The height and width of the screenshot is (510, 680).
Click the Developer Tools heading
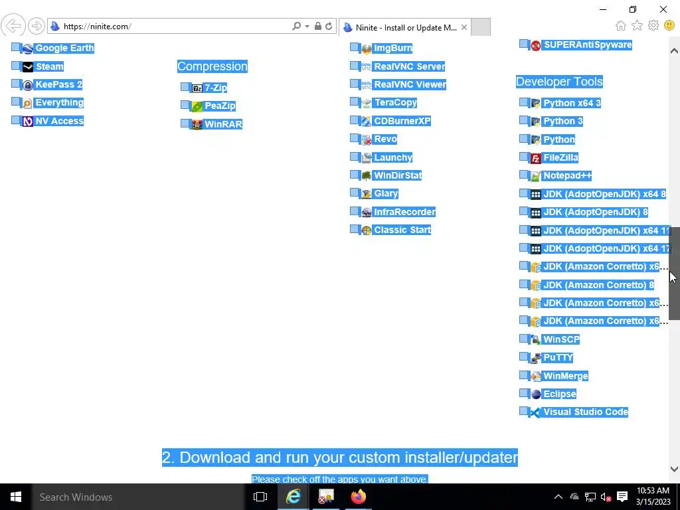point(559,82)
